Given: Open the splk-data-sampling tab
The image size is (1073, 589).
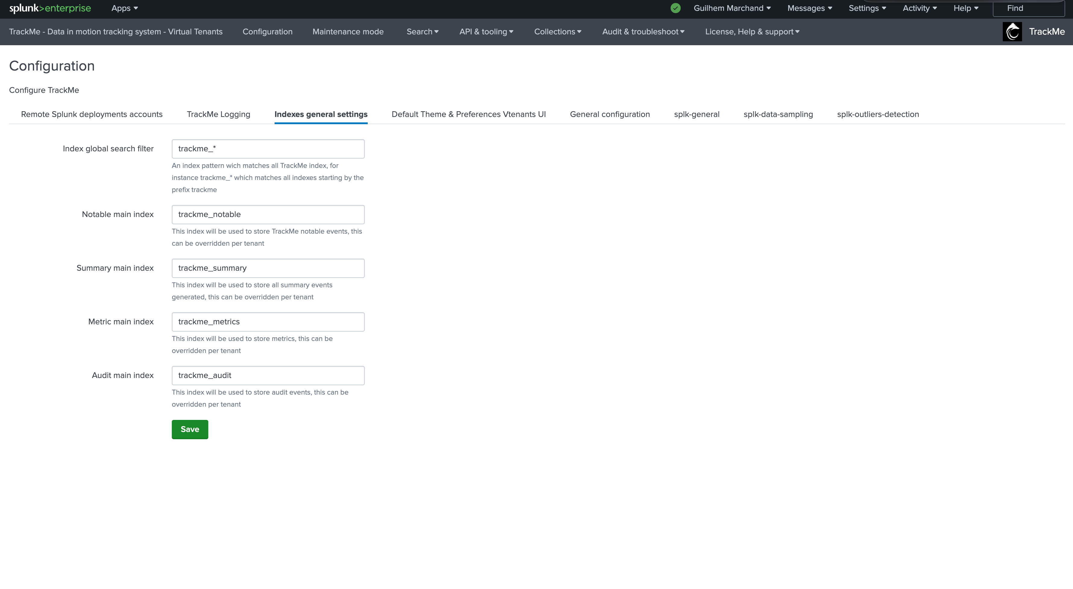Looking at the screenshot, I should pos(778,114).
